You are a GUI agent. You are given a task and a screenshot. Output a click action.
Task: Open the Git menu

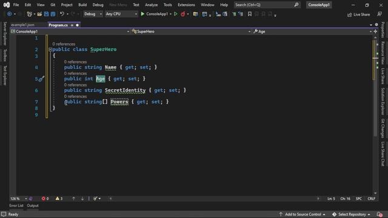[53, 5]
